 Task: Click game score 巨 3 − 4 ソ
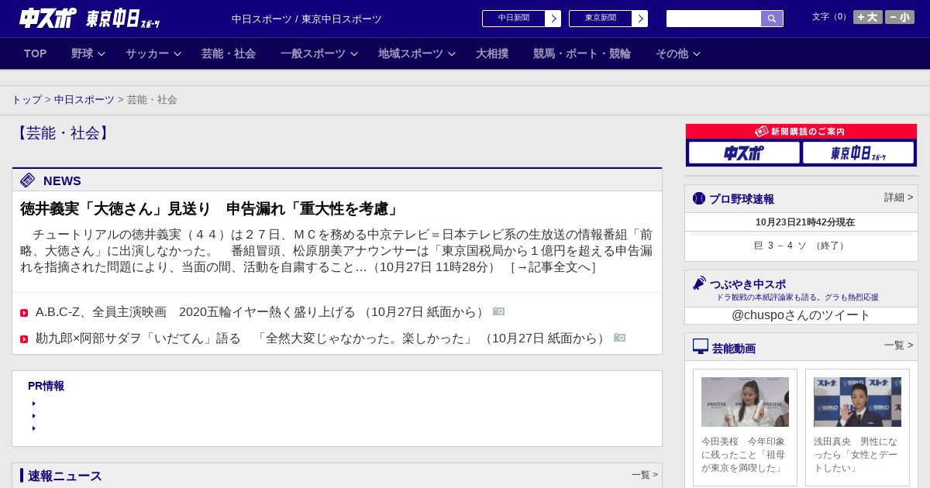pos(801,246)
